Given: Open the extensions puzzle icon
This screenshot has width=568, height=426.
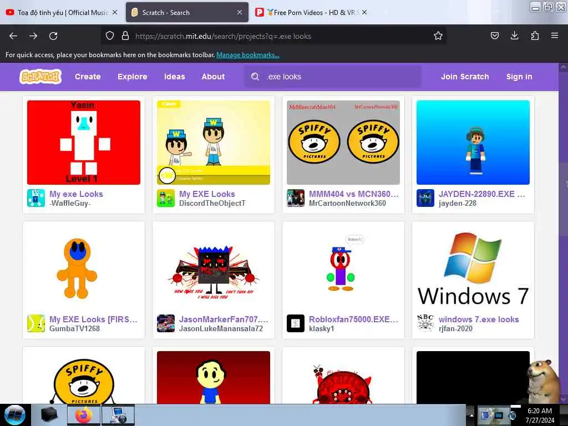Looking at the screenshot, I should click(535, 36).
